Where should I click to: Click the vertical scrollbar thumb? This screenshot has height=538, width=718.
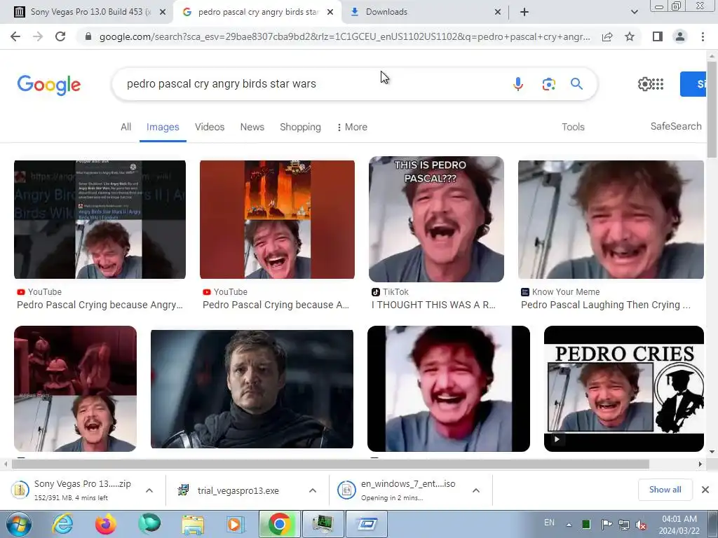[712, 109]
